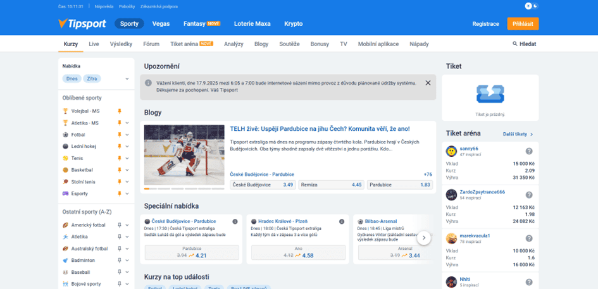Screen dimensions: 598x289
Task: Click the Esporty gamepad icon
Action: coord(65,194)
